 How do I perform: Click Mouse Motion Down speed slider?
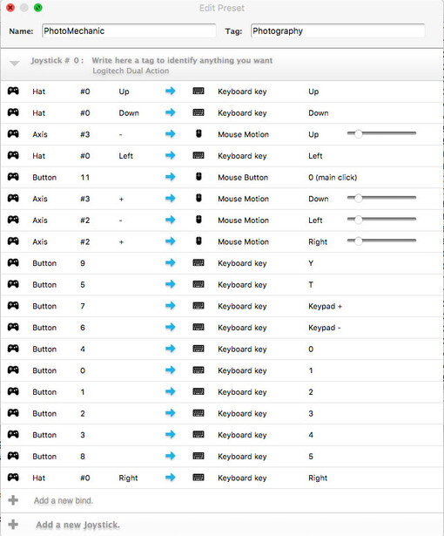click(381, 198)
